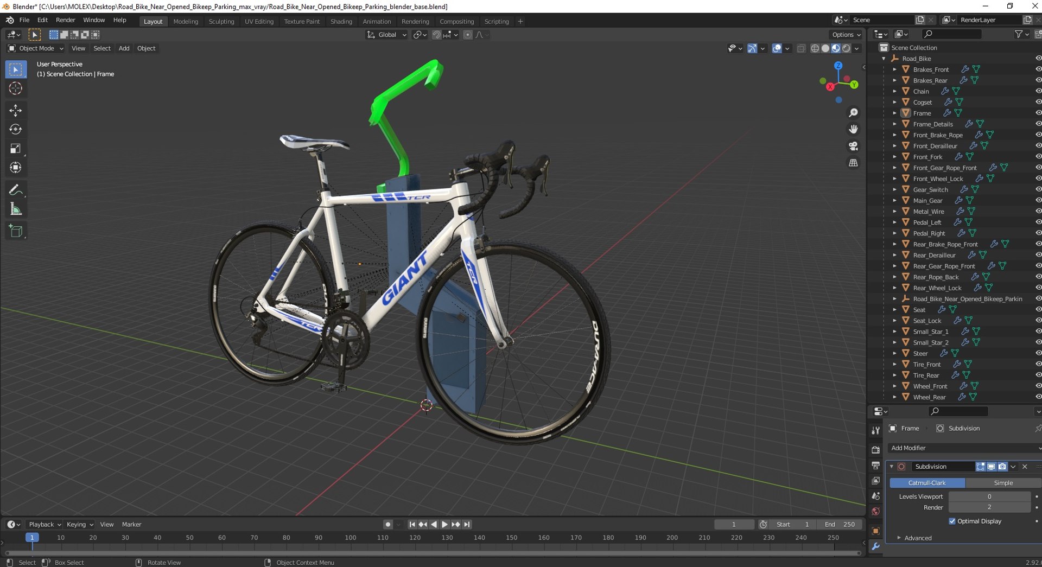Hide Brakes_Front with its eye icon
The image size is (1042, 567).
pyautogui.click(x=1038, y=69)
